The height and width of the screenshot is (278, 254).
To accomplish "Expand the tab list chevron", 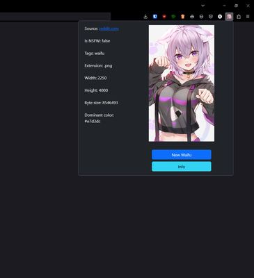I will click(203, 6).
